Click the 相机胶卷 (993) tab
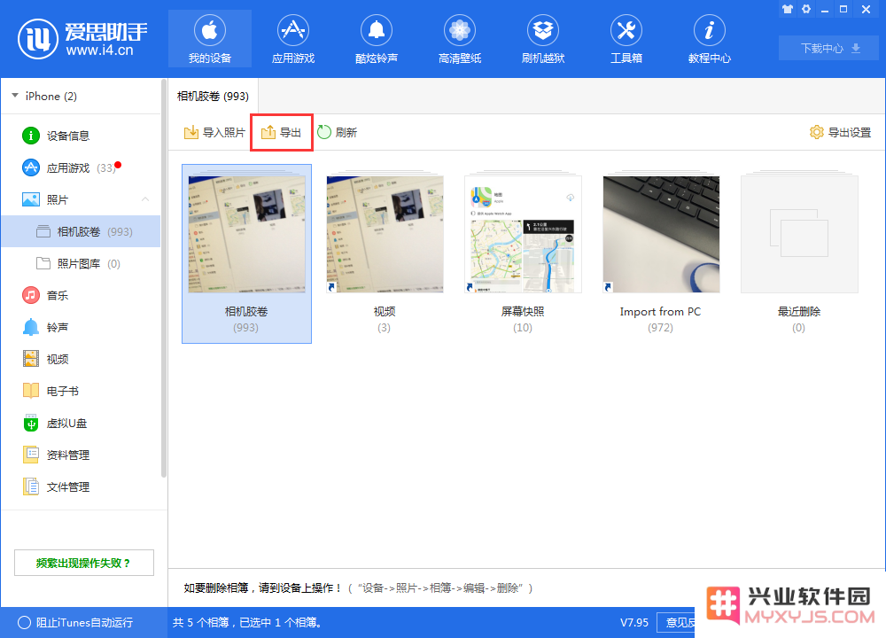This screenshot has height=638, width=886. (213, 96)
